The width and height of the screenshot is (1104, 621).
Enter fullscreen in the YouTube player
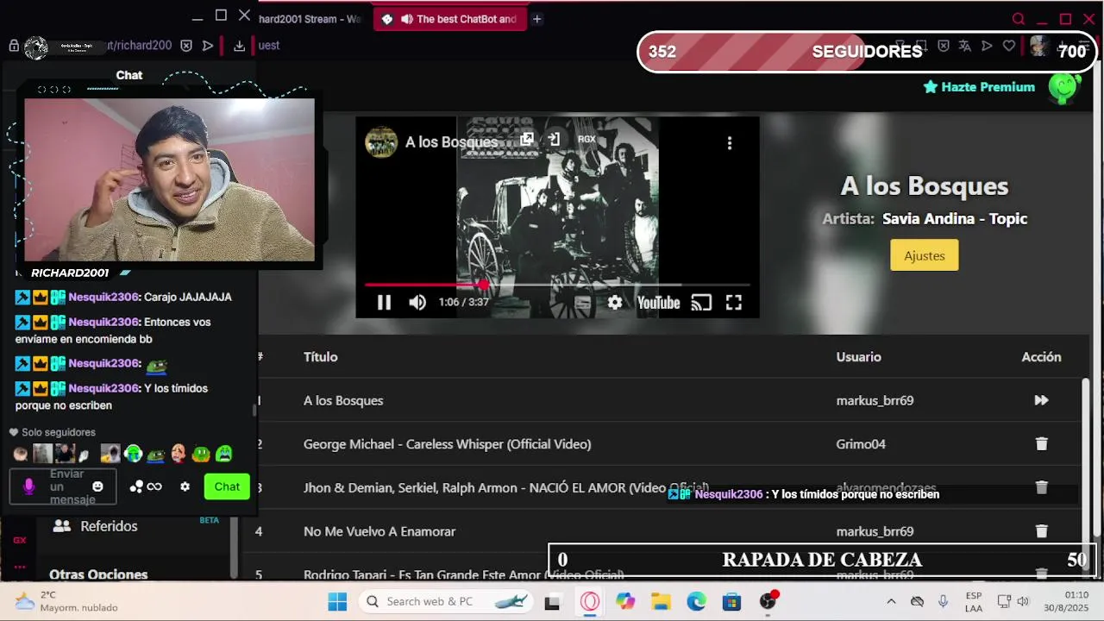coord(733,303)
